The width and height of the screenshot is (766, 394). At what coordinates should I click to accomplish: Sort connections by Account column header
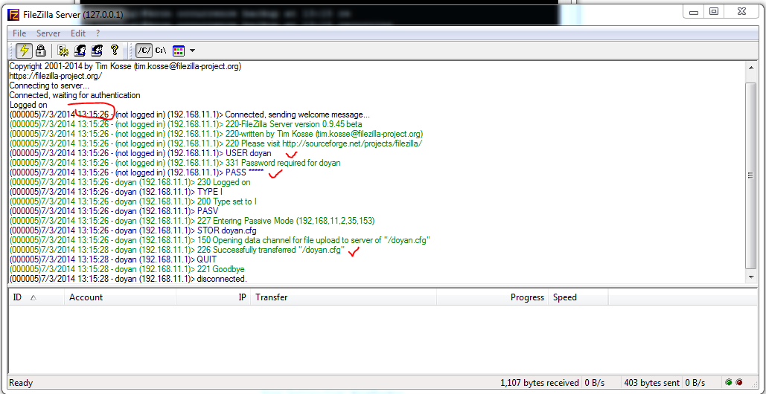tap(120, 297)
